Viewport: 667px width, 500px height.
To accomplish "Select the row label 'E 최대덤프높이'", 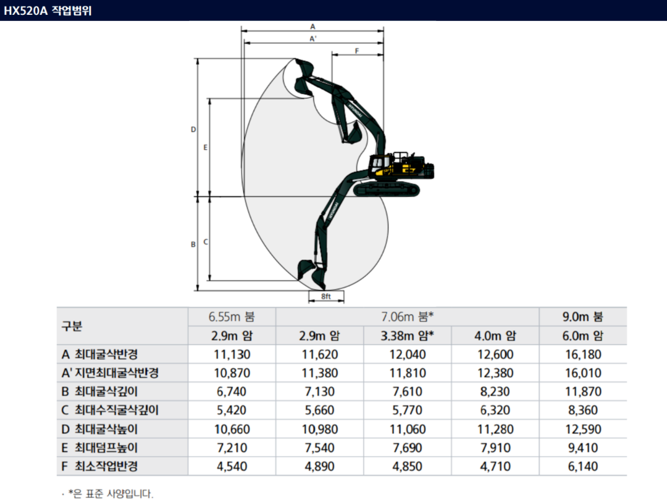I will coord(99,448).
